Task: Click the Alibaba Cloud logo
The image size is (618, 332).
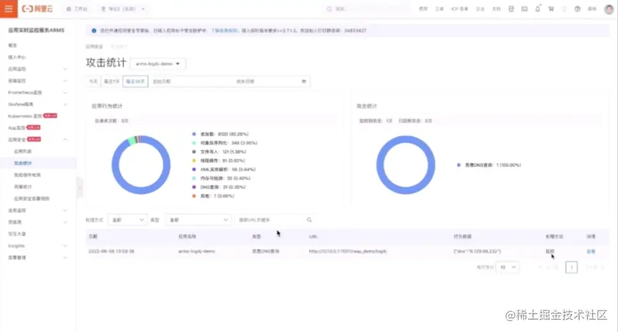Action: pyautogui.click(x=37, y=9)
